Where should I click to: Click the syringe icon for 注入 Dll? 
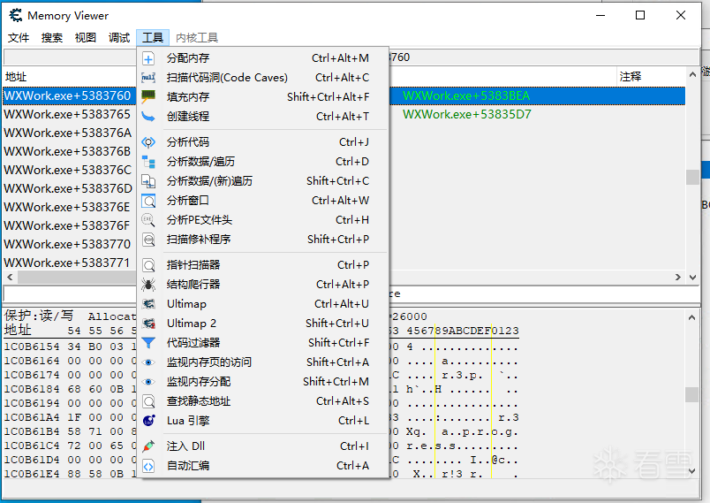[x=148, y=446]
